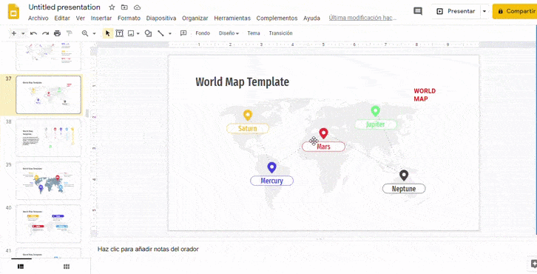Select slide 38 thumbnail
Viewport: 537px width, 274px height.
click(48, 138)
